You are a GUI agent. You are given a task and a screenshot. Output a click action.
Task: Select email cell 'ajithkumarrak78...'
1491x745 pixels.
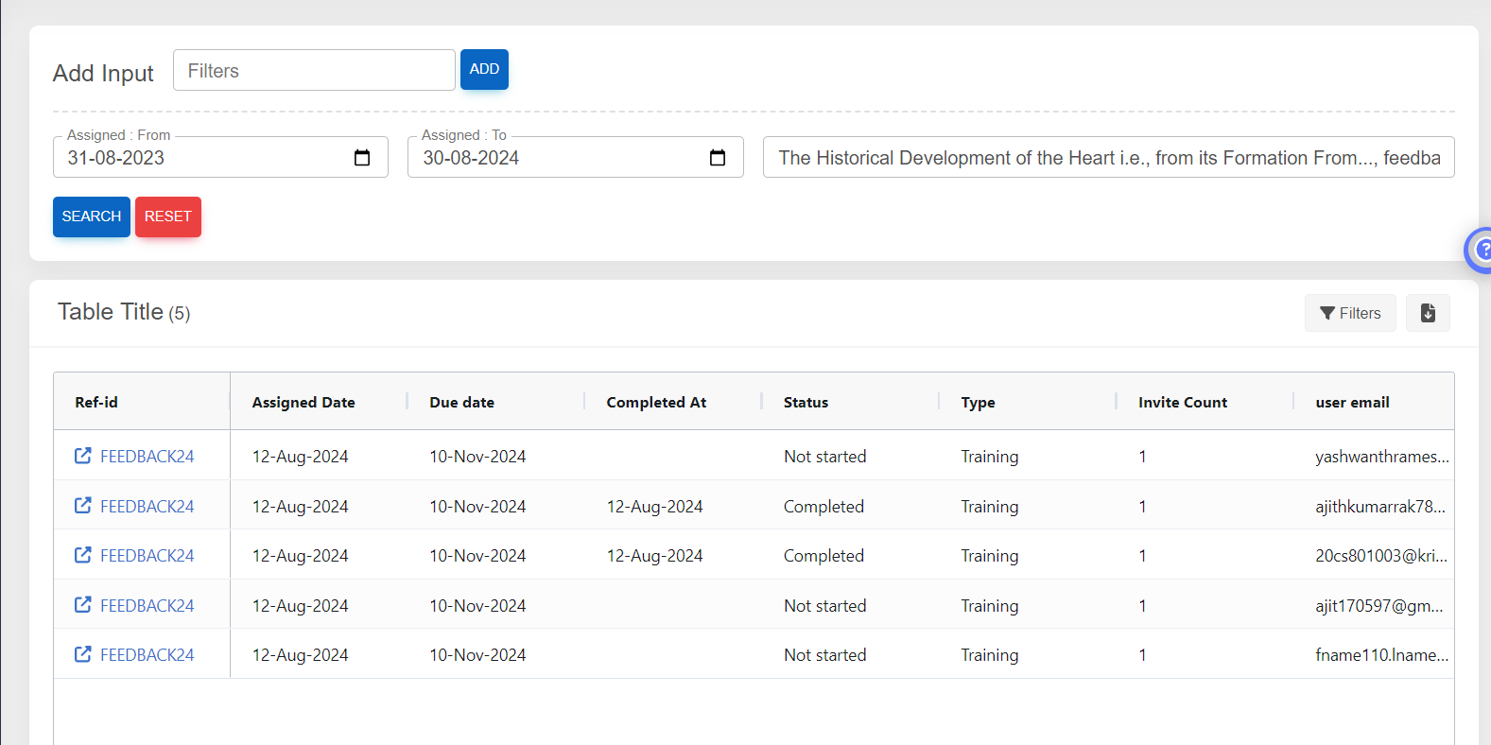[x=1380, y=507]
